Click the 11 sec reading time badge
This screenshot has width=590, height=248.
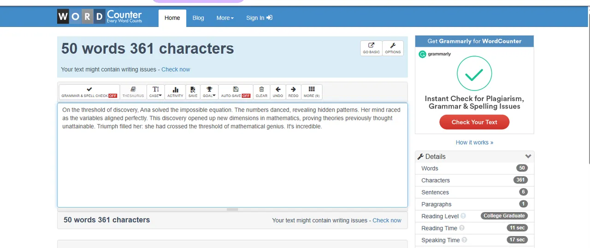pos(517,228)
